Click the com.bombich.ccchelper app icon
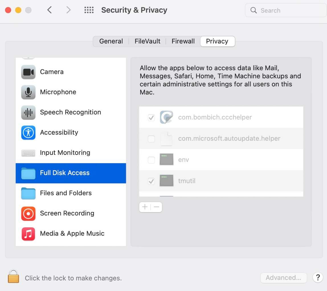 (x=166, y=117)
